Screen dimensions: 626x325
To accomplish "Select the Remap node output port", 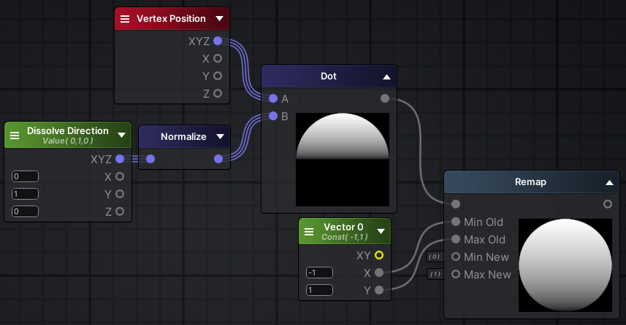I will coord(608,204).
